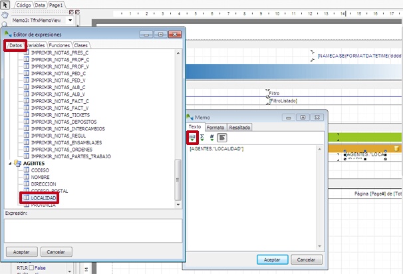Click field icon beside IMPRIMIR_NOTAS_REGUL
Viewport: 403px width, 274px height.
pos(26,136)
